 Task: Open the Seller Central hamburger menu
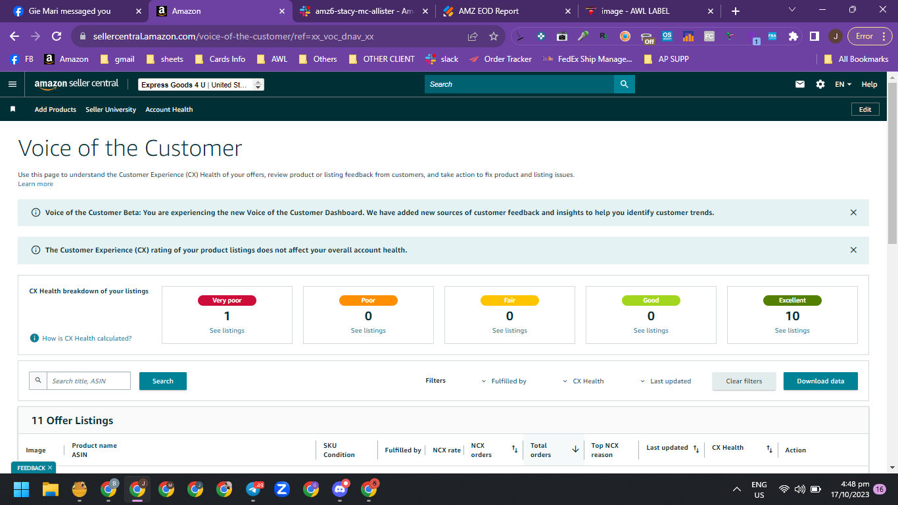pyautogui.click(x=12, y=84)
